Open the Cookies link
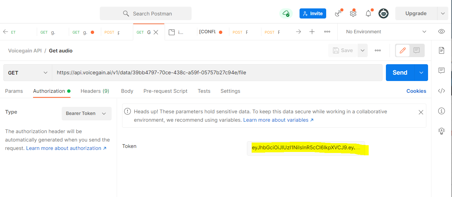 [x=416, y=91]
